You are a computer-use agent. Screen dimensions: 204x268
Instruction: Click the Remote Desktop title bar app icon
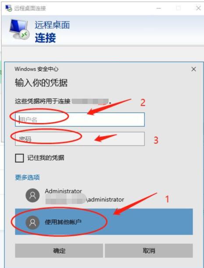[x=9, y=8]
